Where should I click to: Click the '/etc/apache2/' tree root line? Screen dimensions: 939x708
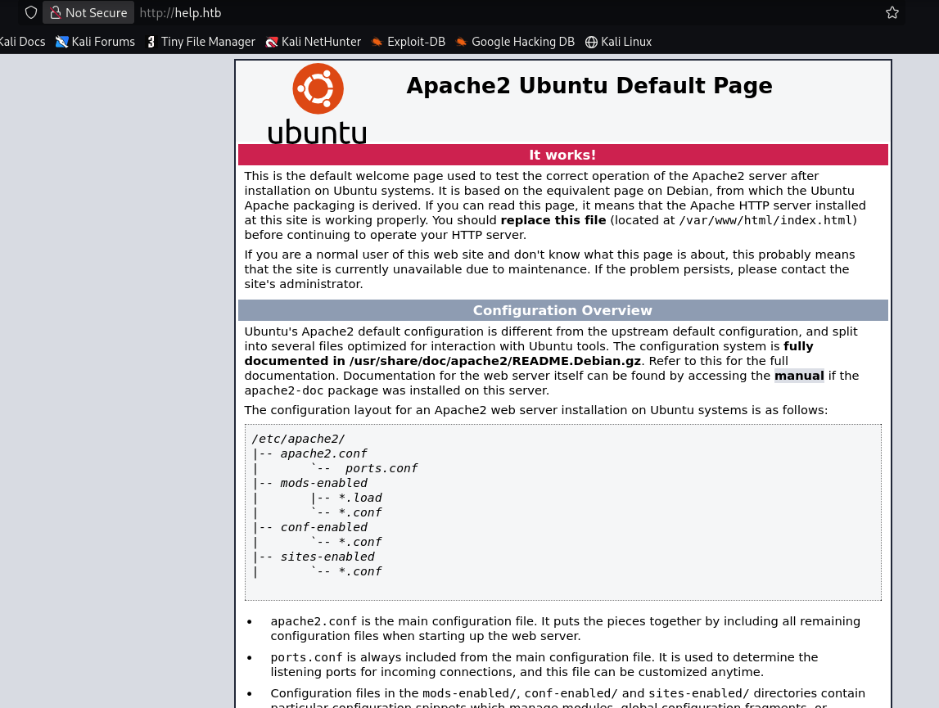298,439
